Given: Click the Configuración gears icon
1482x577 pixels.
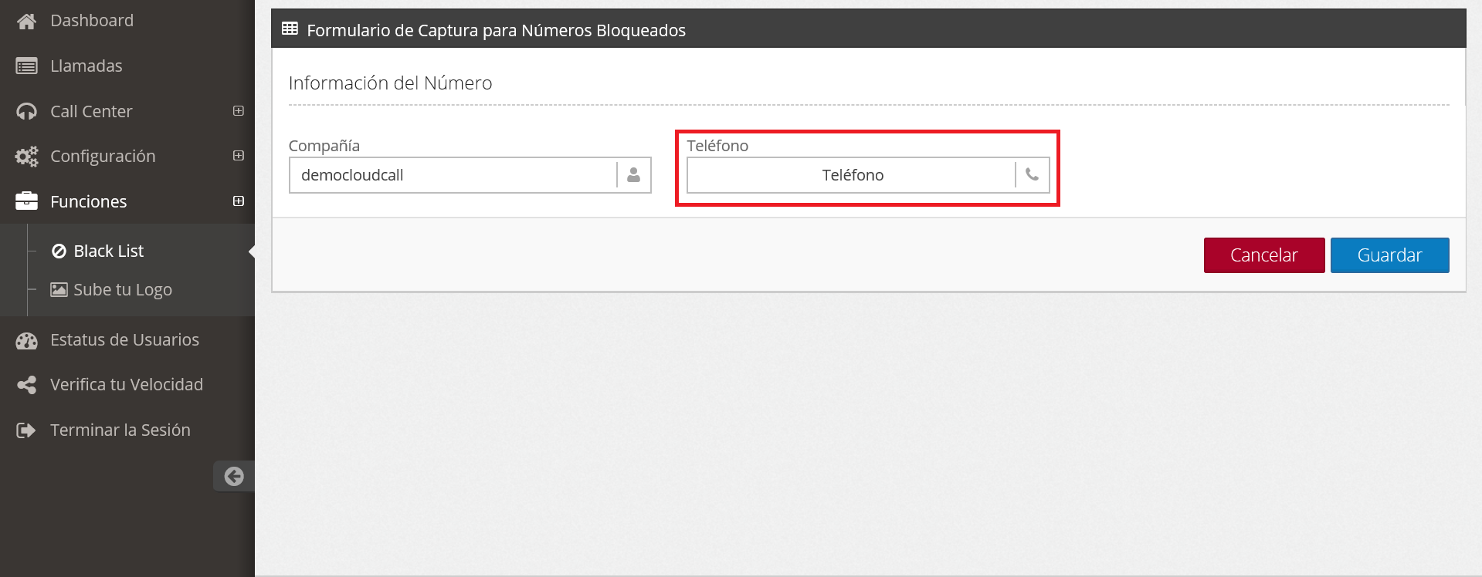Looking at the screenshot, I should 26,157.
